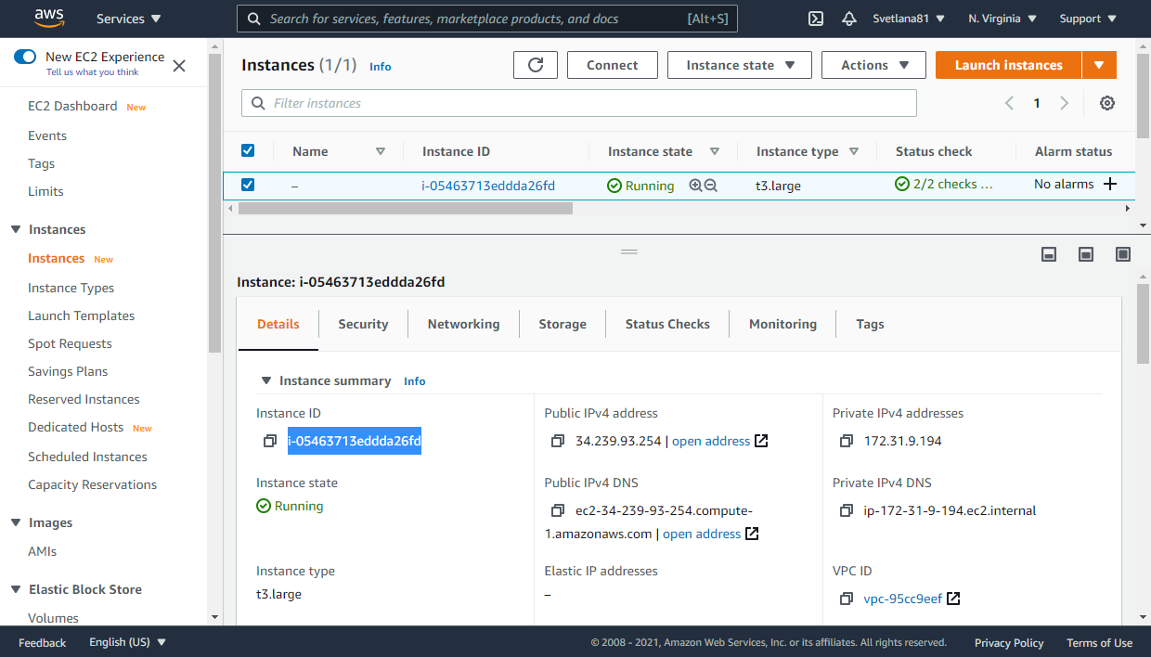Image resolution: width=1151 pixels, height=657 pixels.
Task: Open the vpc-95cc9eef link
Action: tap(903, 599)
